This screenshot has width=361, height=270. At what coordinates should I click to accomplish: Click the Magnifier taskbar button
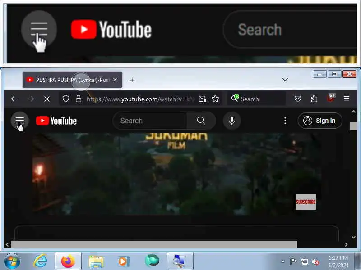click(180, 261)
